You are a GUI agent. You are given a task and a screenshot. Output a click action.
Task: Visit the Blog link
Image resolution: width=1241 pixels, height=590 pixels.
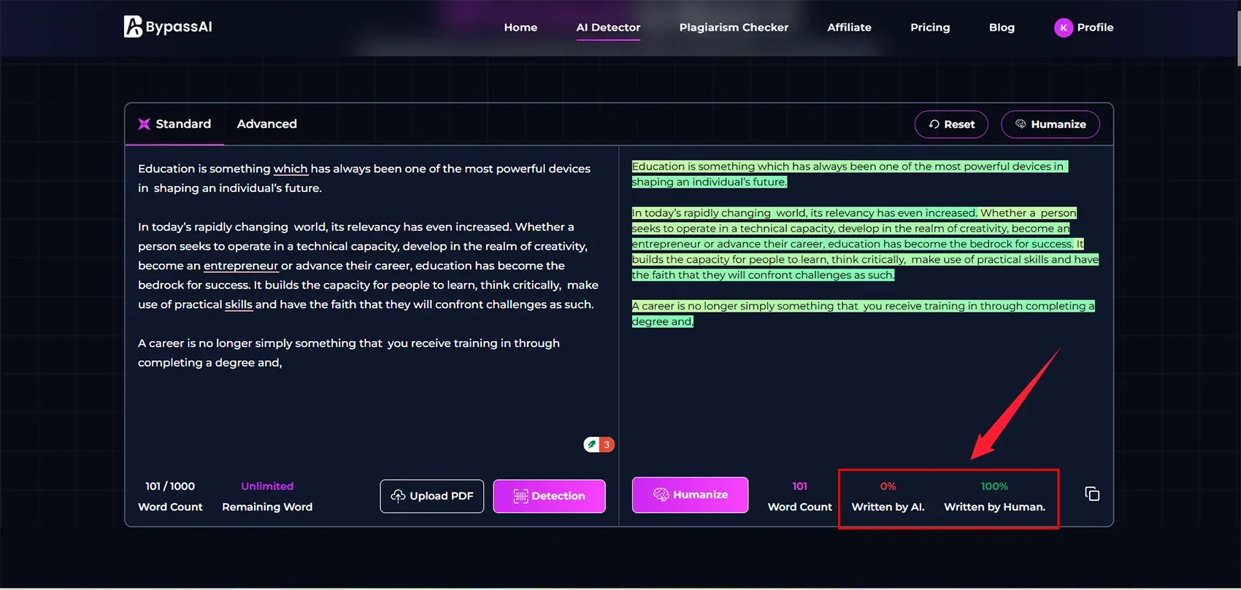click(x=1002, y=28)
